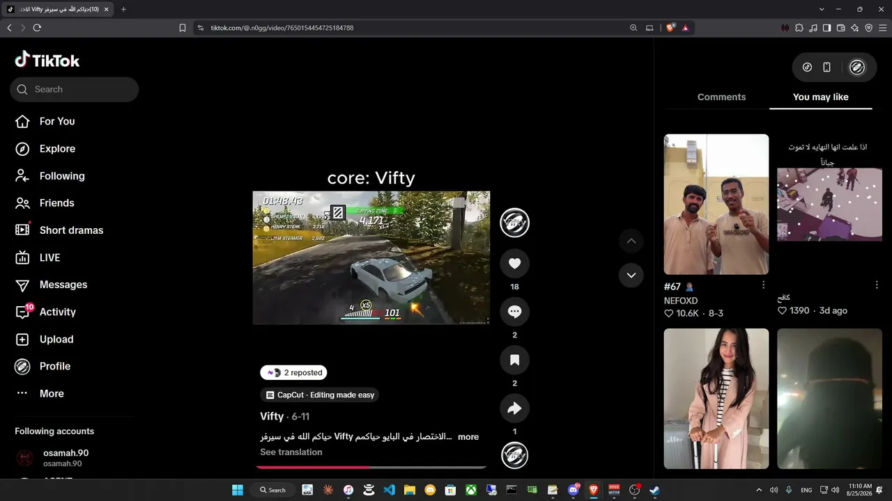
Task: Open comments via speech bubble icon
Action: (x=515, y=312)
